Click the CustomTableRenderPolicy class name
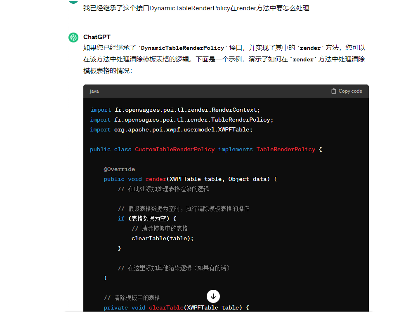Image resolution: width=401 pixels, height=312 pixels. (175, 150)
